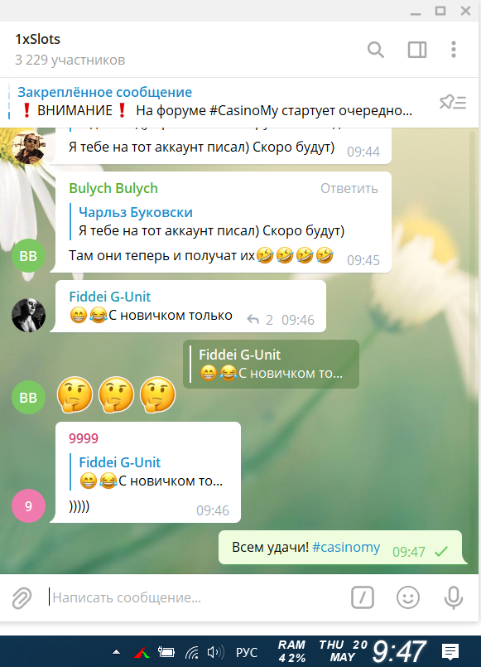Click the message field Написать сообщение
The width and height of the screenshot is (481, 667).
195,597
